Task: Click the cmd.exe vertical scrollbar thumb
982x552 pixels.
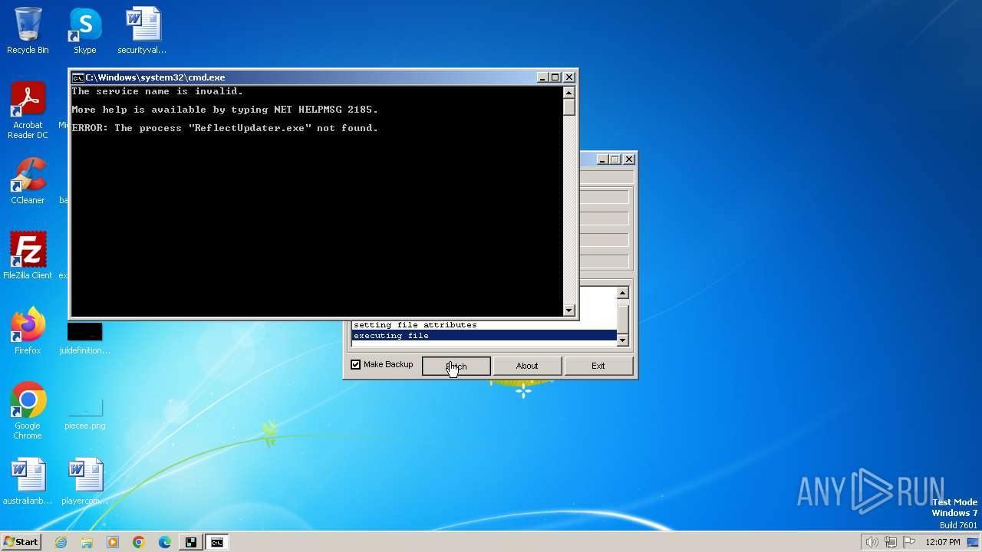Action: [569, 107]
